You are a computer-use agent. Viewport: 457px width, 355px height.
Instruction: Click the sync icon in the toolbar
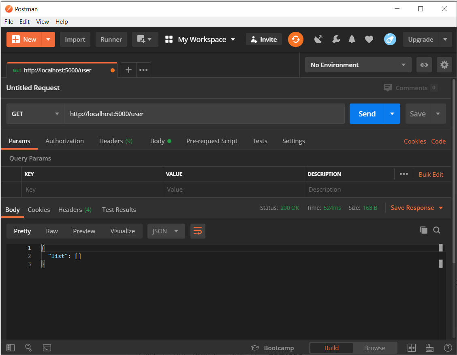click(x=295, y=39)
